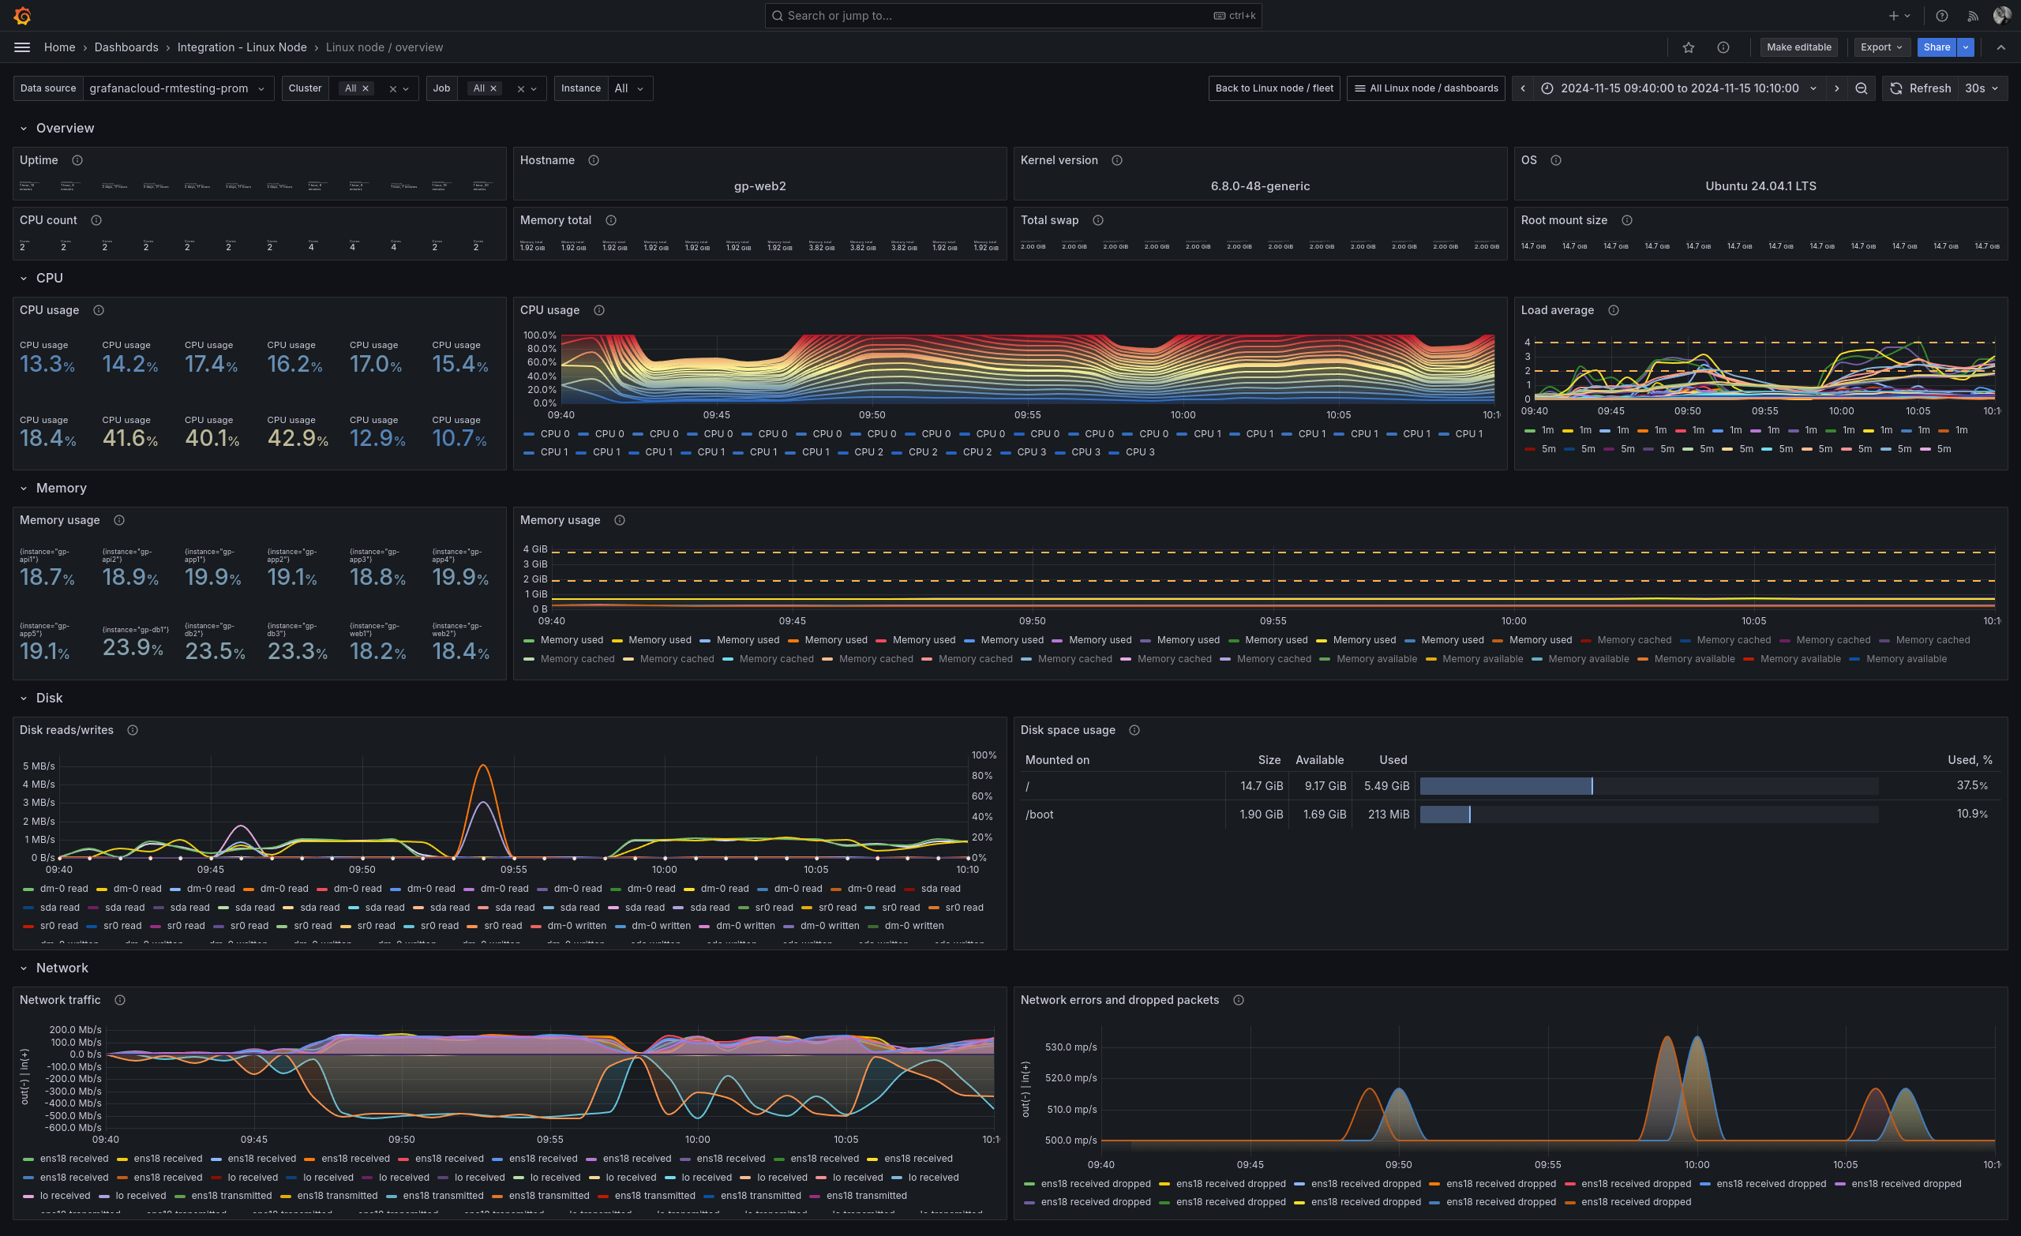Image resolution: width=2021 pixels, height=1236 pixels.
Task: Click the search or jump to field
Action: coord(1010,15)
